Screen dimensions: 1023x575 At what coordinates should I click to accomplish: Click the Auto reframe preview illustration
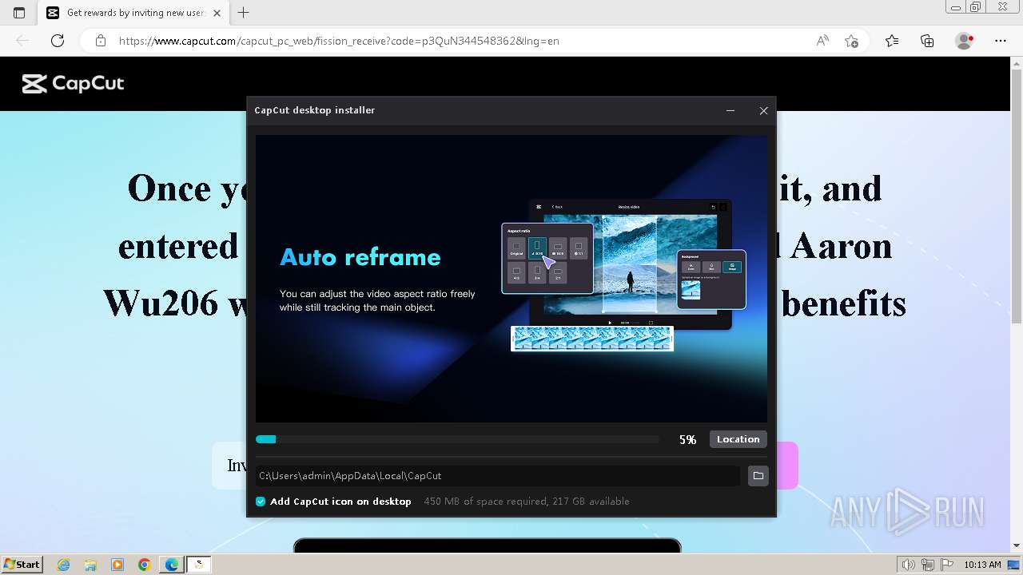point(624,276)
